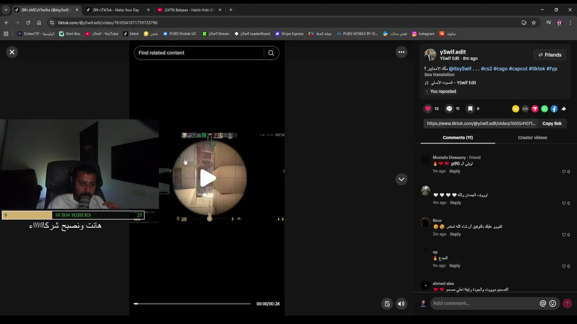Reply to Mostafa Elswsany's comment
The width and height of the screenshot is (577, 324).
454,171
